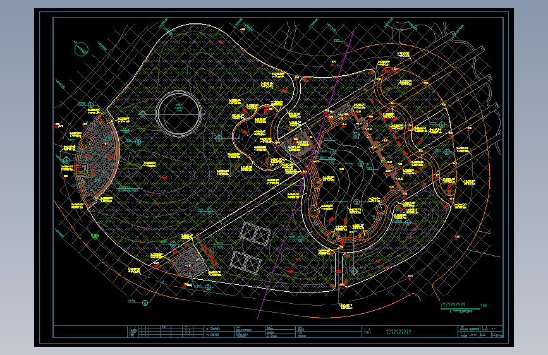Screen dimensions: 548x355
Task: Select the green scale bar line
Action: [x=460, y=308]
